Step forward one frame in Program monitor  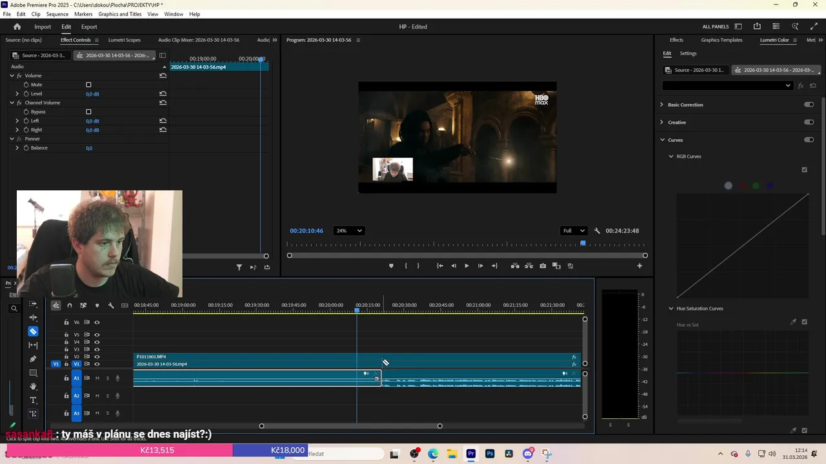point(480,266)
